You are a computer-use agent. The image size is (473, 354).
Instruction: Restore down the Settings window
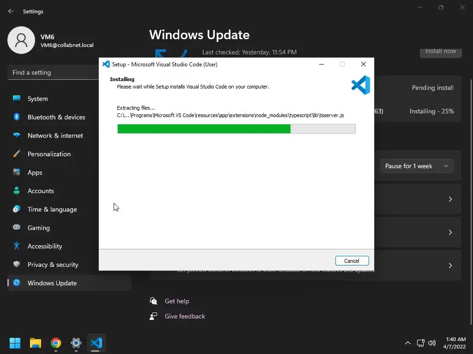coord(441,7)
